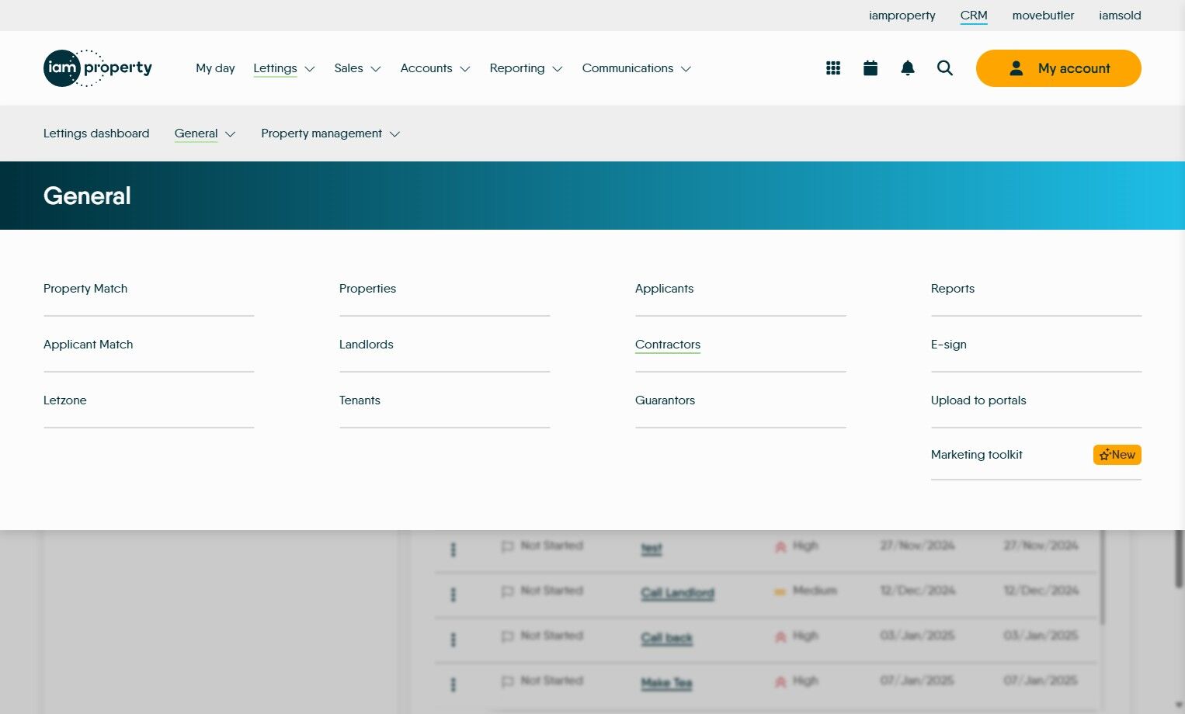The image size is (1185, 714).
Task: Open notifications bell icon
Action: click(908, 68)
